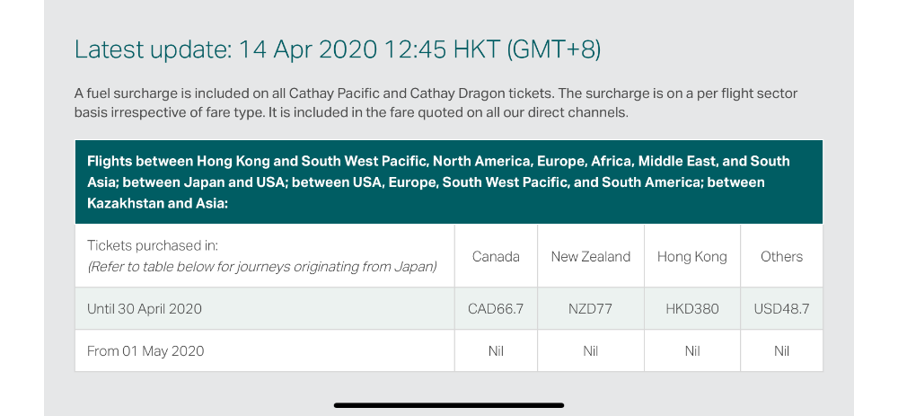898x416 pixels.
Task: Click the NZD77 surcharge cell
Action: point(591,309)
